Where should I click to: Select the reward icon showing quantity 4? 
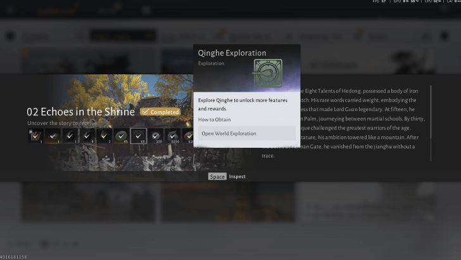[87, 136]
